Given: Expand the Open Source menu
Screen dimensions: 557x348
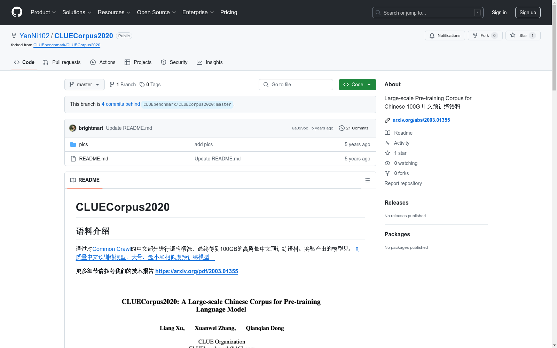Looking at the screenshot, I should point(156,13).
